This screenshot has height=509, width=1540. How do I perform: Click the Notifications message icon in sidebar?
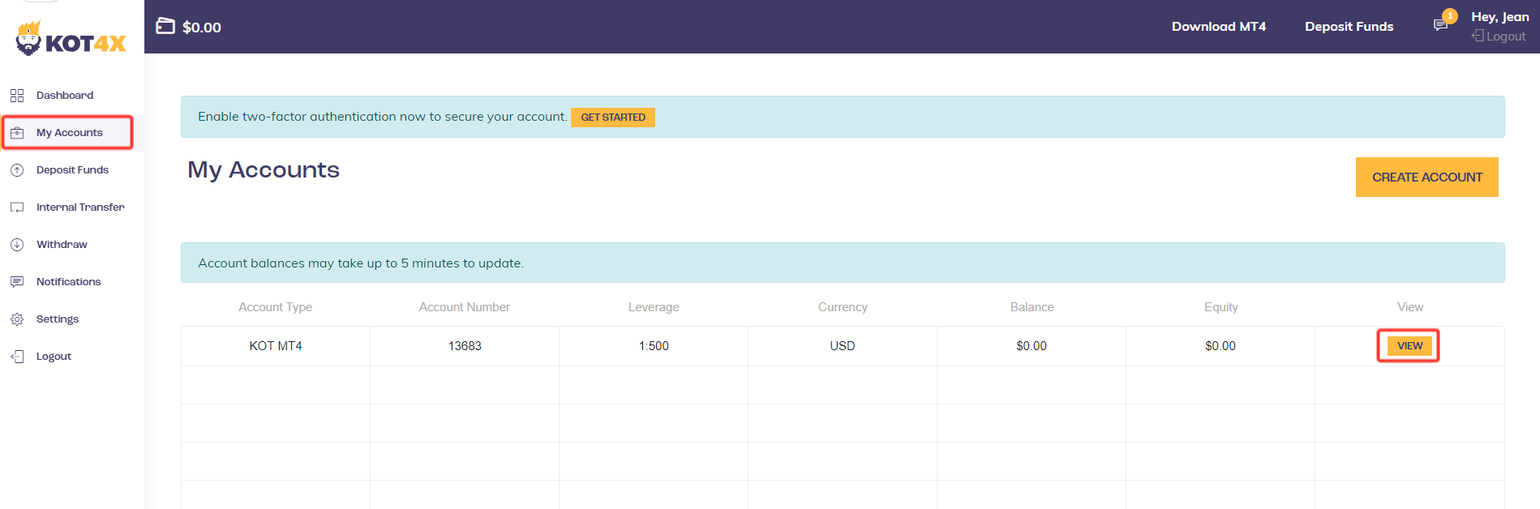pyautogui.click(x=17, y=282)
